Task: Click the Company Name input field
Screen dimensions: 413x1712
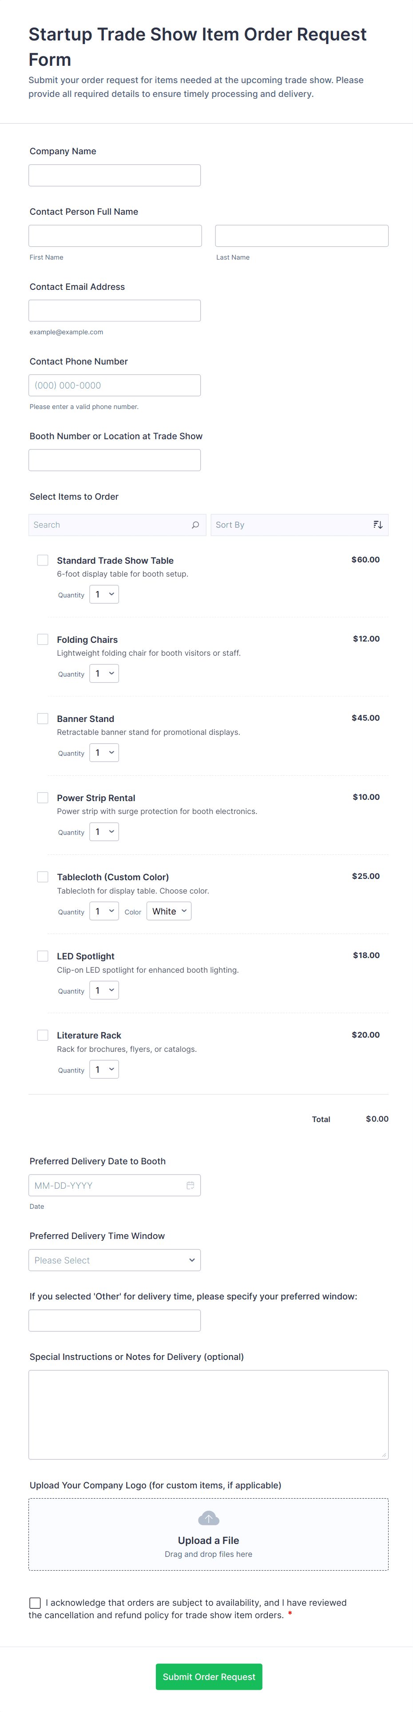Action: tap(114, 176)
